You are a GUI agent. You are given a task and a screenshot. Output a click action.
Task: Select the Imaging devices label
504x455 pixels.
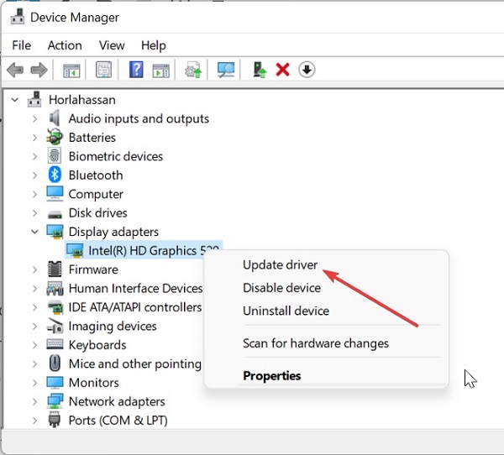tap(113, 327)
